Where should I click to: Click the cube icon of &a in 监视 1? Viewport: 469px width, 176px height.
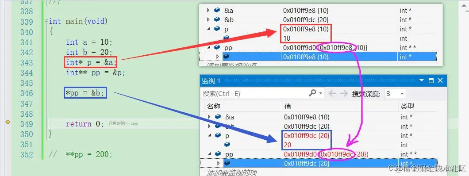click(218, 117)
